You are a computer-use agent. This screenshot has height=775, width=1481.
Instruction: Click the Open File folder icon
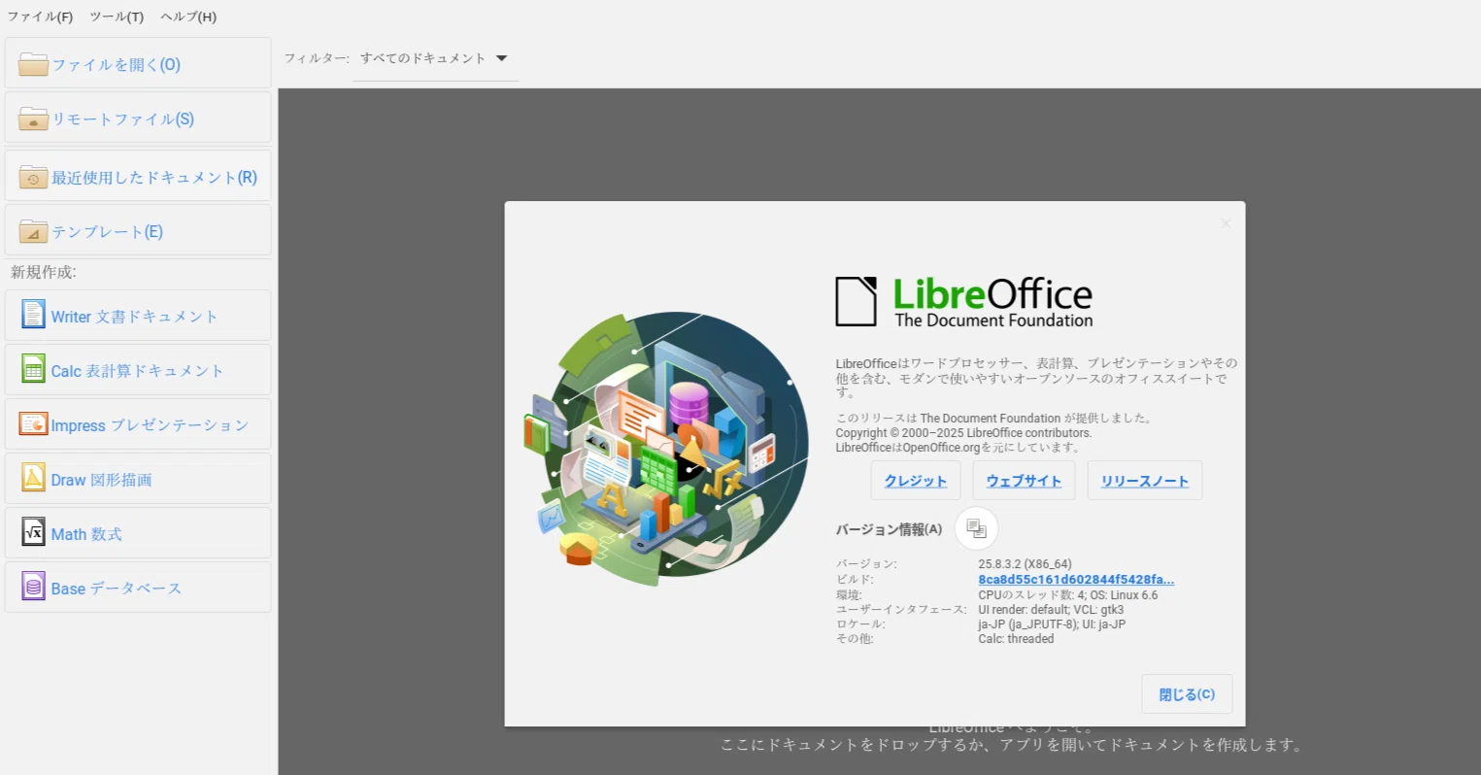pos(33,64)
